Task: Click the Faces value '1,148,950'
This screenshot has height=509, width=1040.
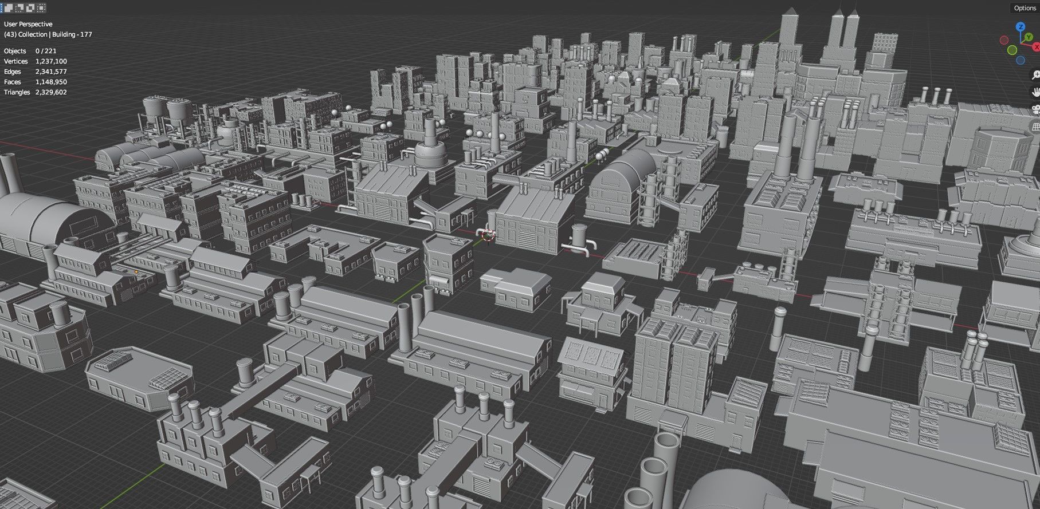Action: 51,82
